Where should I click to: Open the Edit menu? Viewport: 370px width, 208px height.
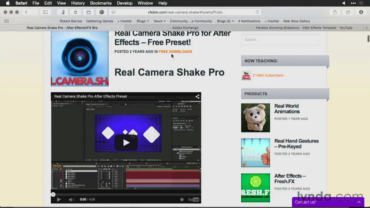[48, 3]
